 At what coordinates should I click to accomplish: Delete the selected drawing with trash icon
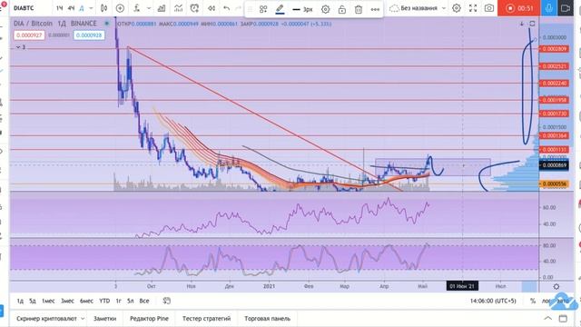[x=359, y=9]
